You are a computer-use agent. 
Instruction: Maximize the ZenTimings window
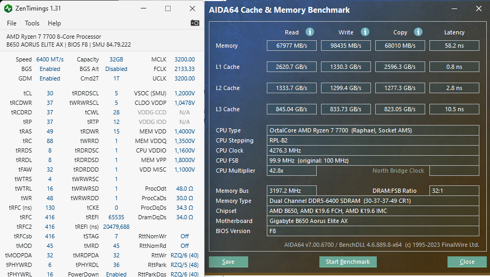(168, 8)
